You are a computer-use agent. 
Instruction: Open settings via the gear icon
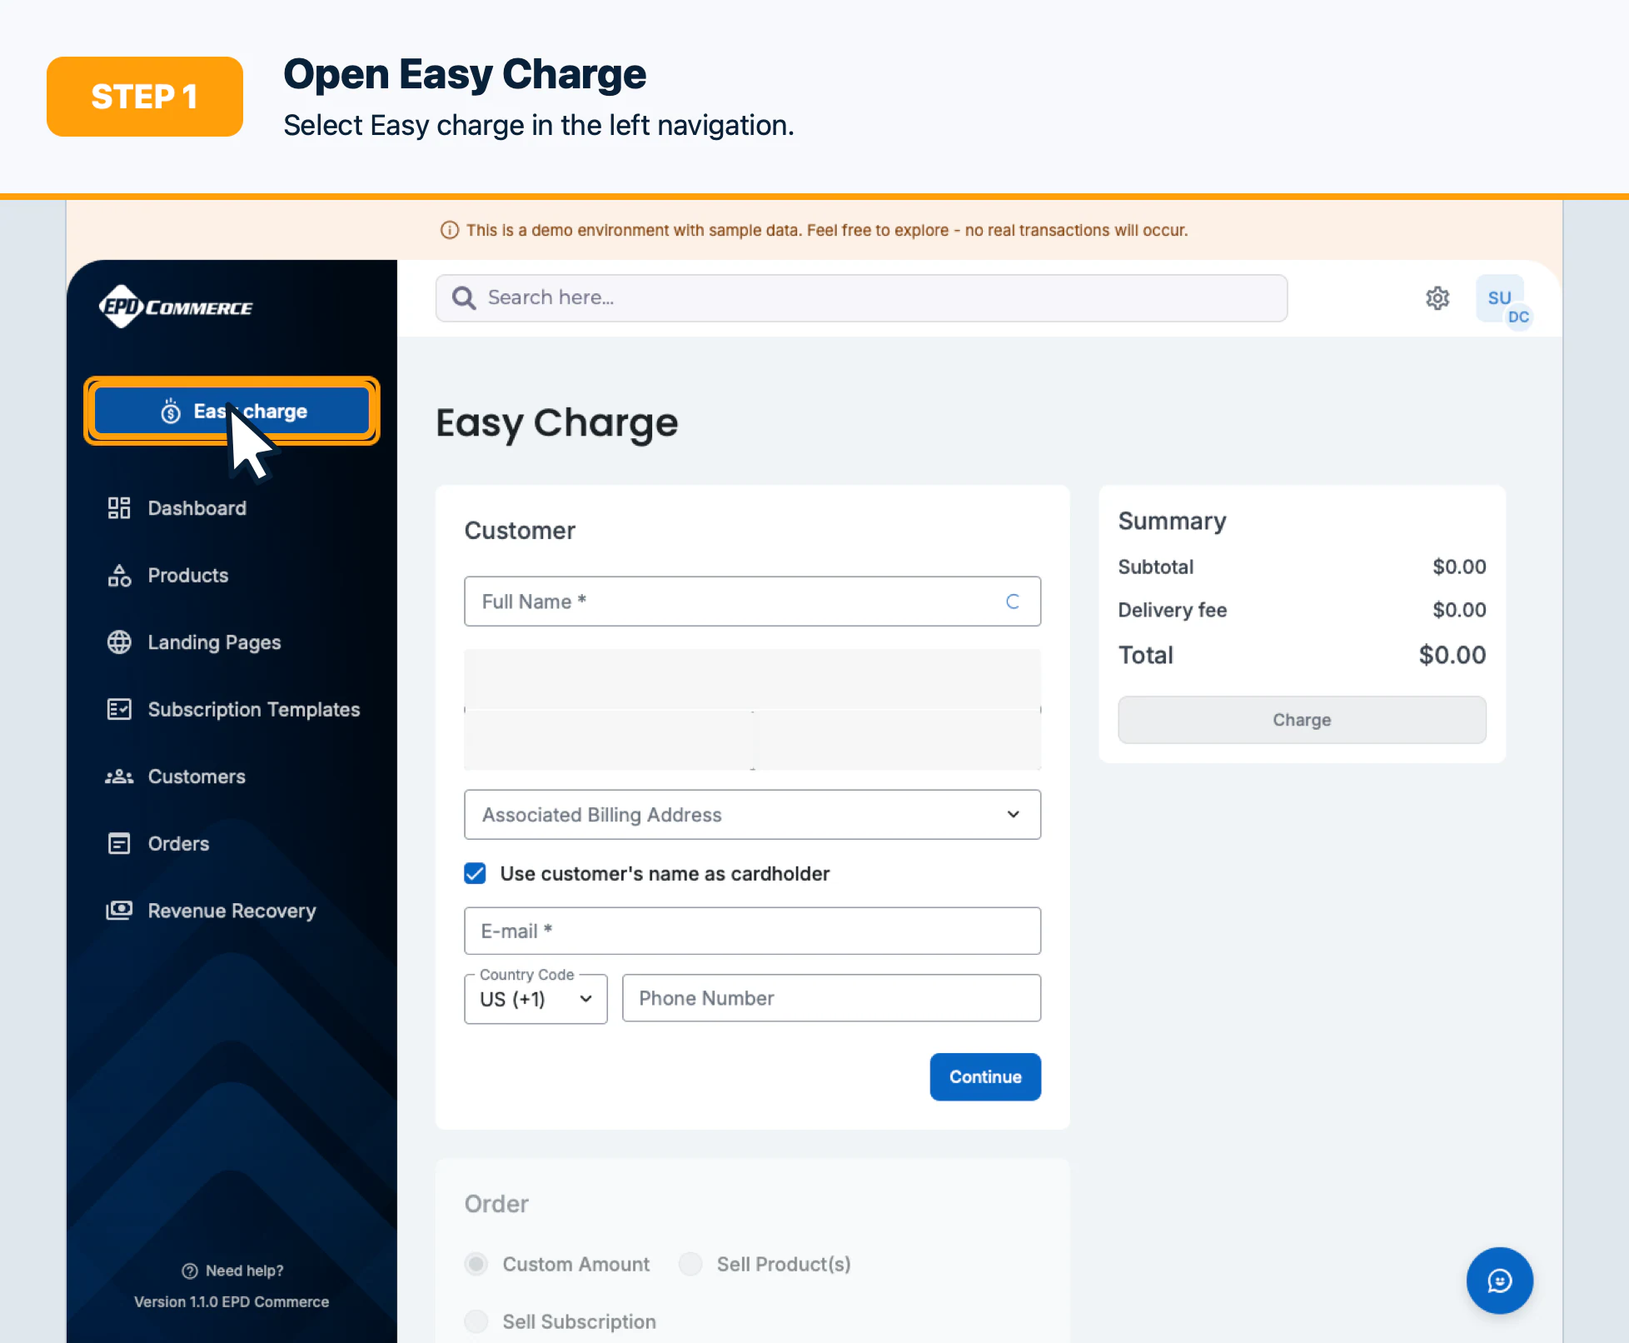1437,298
